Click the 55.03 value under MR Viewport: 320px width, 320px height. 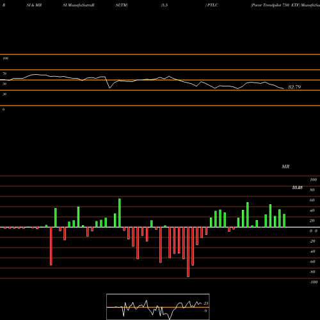pos(297,188)
